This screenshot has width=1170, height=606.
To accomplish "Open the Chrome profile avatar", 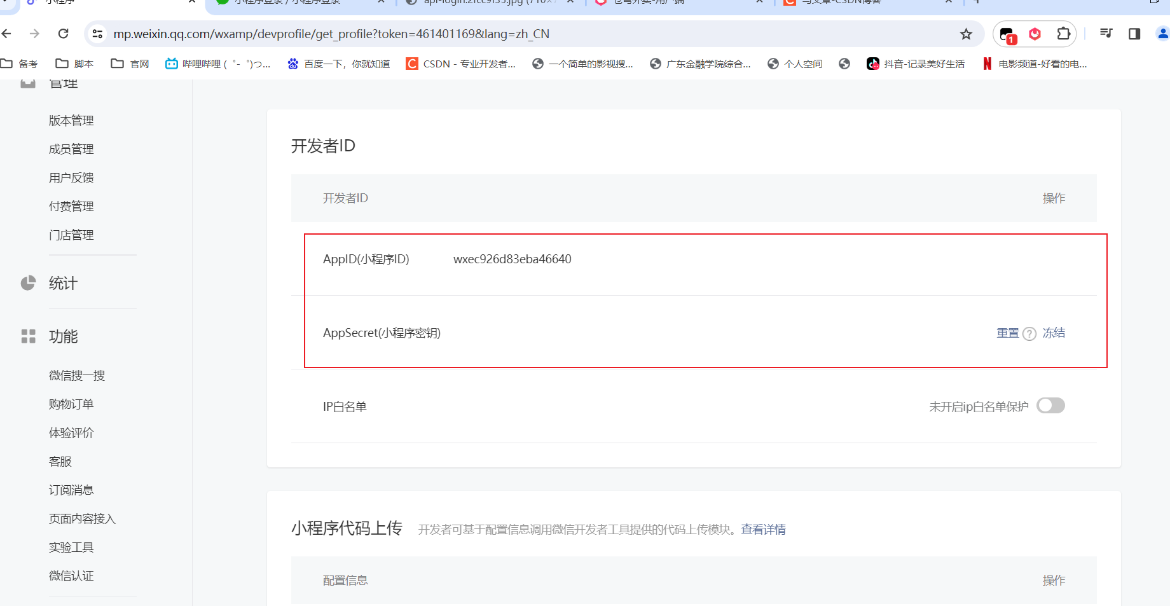I will (x=1162, y=34).
